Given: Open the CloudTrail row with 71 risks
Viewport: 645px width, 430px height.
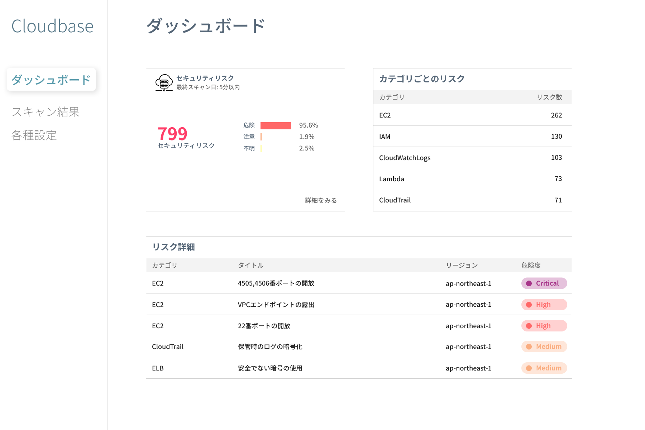Looking at the screenshot, I should pos(472,200).
